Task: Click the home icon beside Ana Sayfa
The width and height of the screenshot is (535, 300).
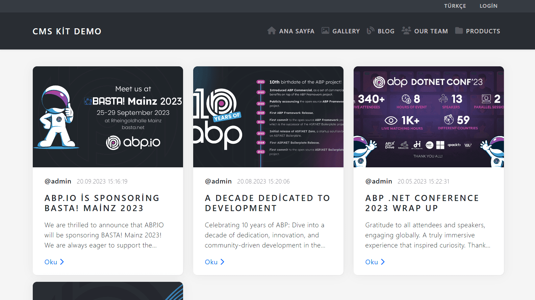Action: click(x=272, y=31)
